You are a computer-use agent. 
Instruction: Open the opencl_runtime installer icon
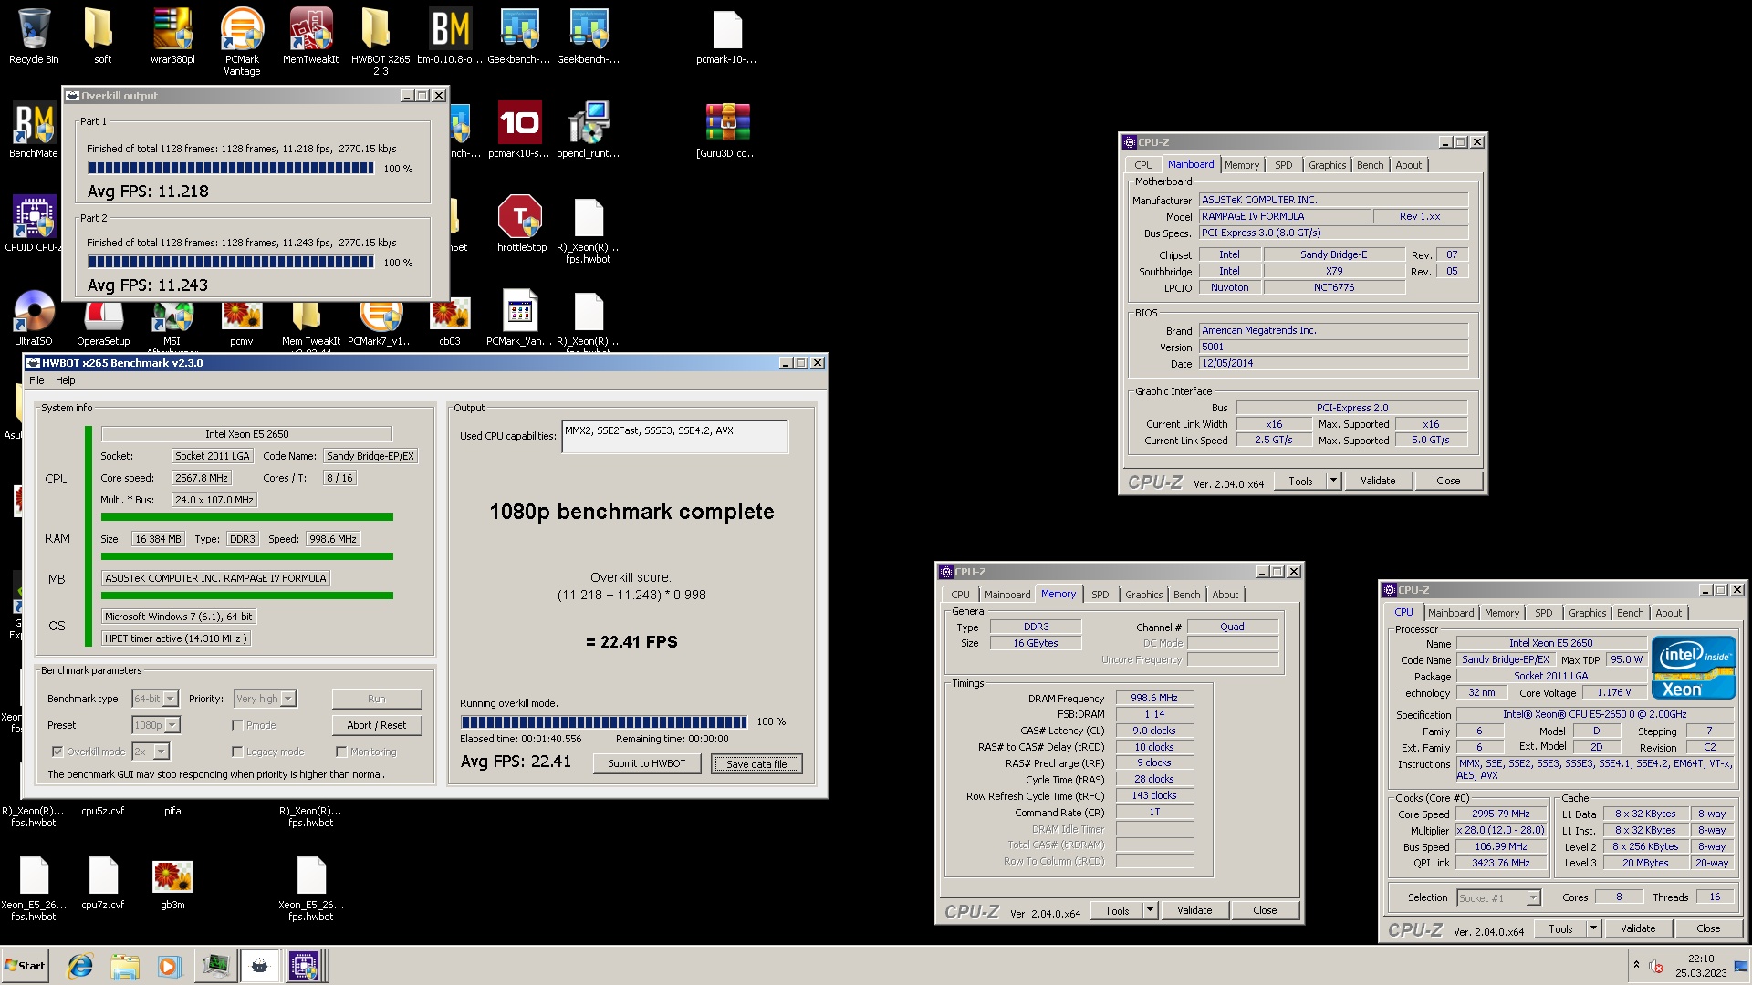(x=589, y=130)
